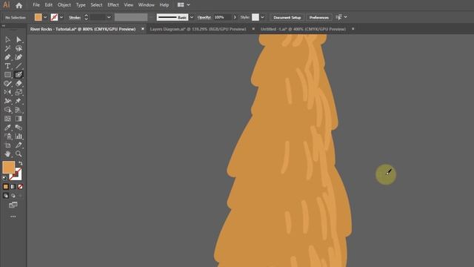Select the Hand tool
The height and width of the screenshot is (267, 474).
[x=7, y=154]
